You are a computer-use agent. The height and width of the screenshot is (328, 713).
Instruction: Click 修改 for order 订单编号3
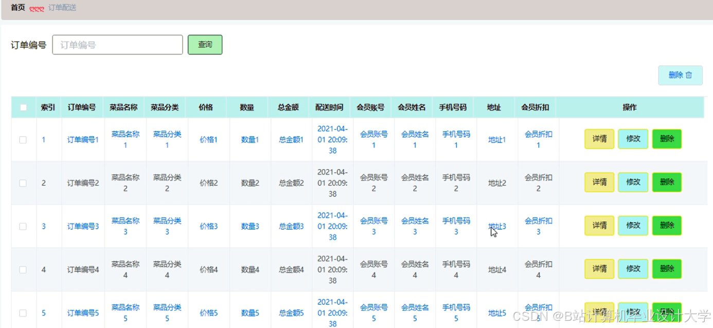[633, 225]
